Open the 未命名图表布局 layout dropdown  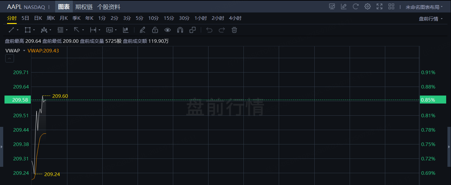[424, 7]
